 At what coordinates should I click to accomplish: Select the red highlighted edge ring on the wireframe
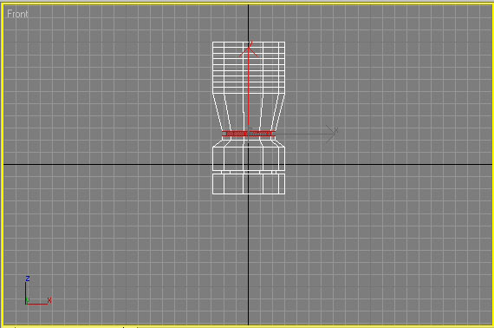249,134
